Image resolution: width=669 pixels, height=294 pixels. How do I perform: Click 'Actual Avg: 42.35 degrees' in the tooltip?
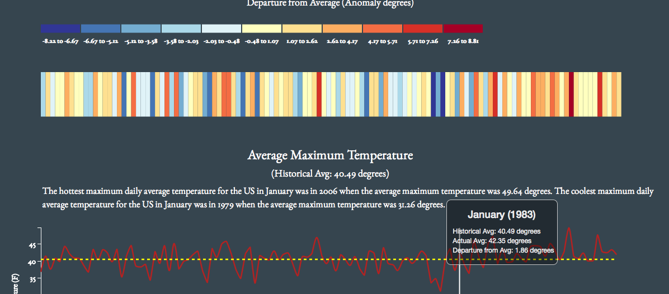point(492,241)
